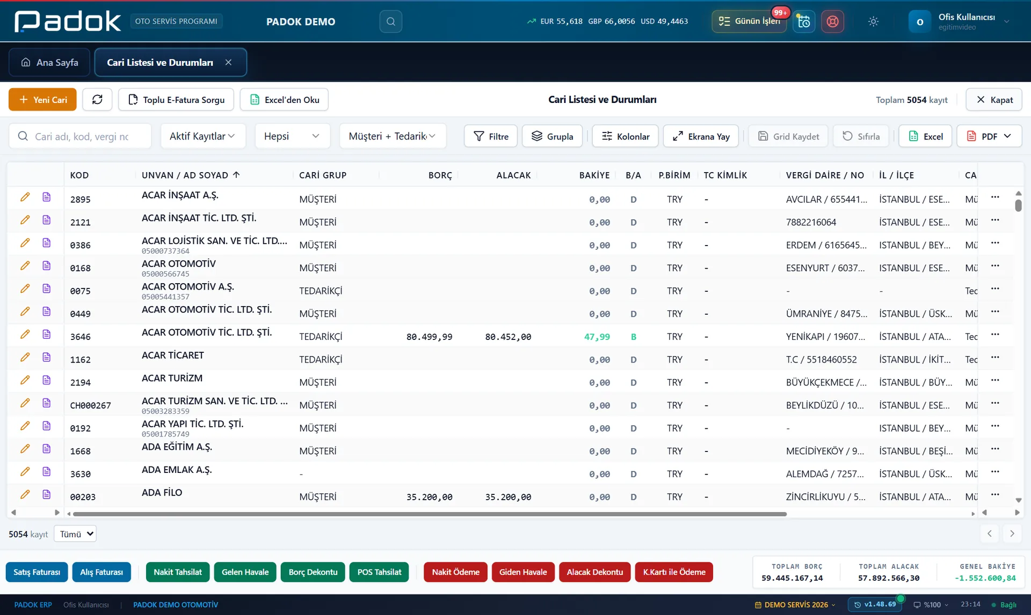The height and width of the screenshot is (615, 1031).
Task: Open Günün İşleri notifications
Action: [x=749, y=21]
